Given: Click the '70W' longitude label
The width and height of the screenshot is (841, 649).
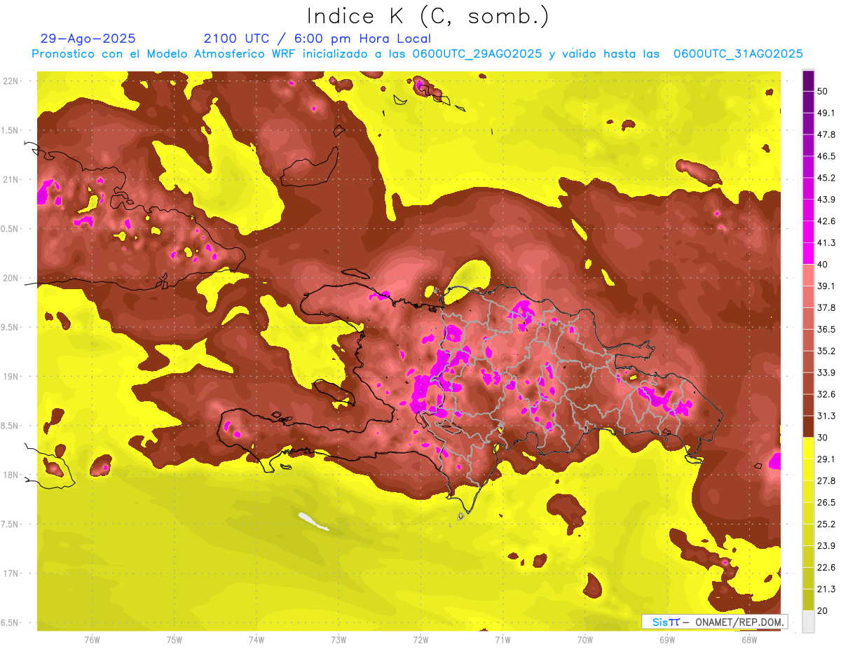Looking at the screenshot, I should tap(585, 640).
